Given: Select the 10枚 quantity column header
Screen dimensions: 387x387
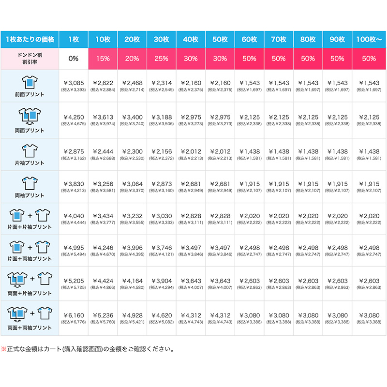Looking at the screenshot, I should (104, 38).
